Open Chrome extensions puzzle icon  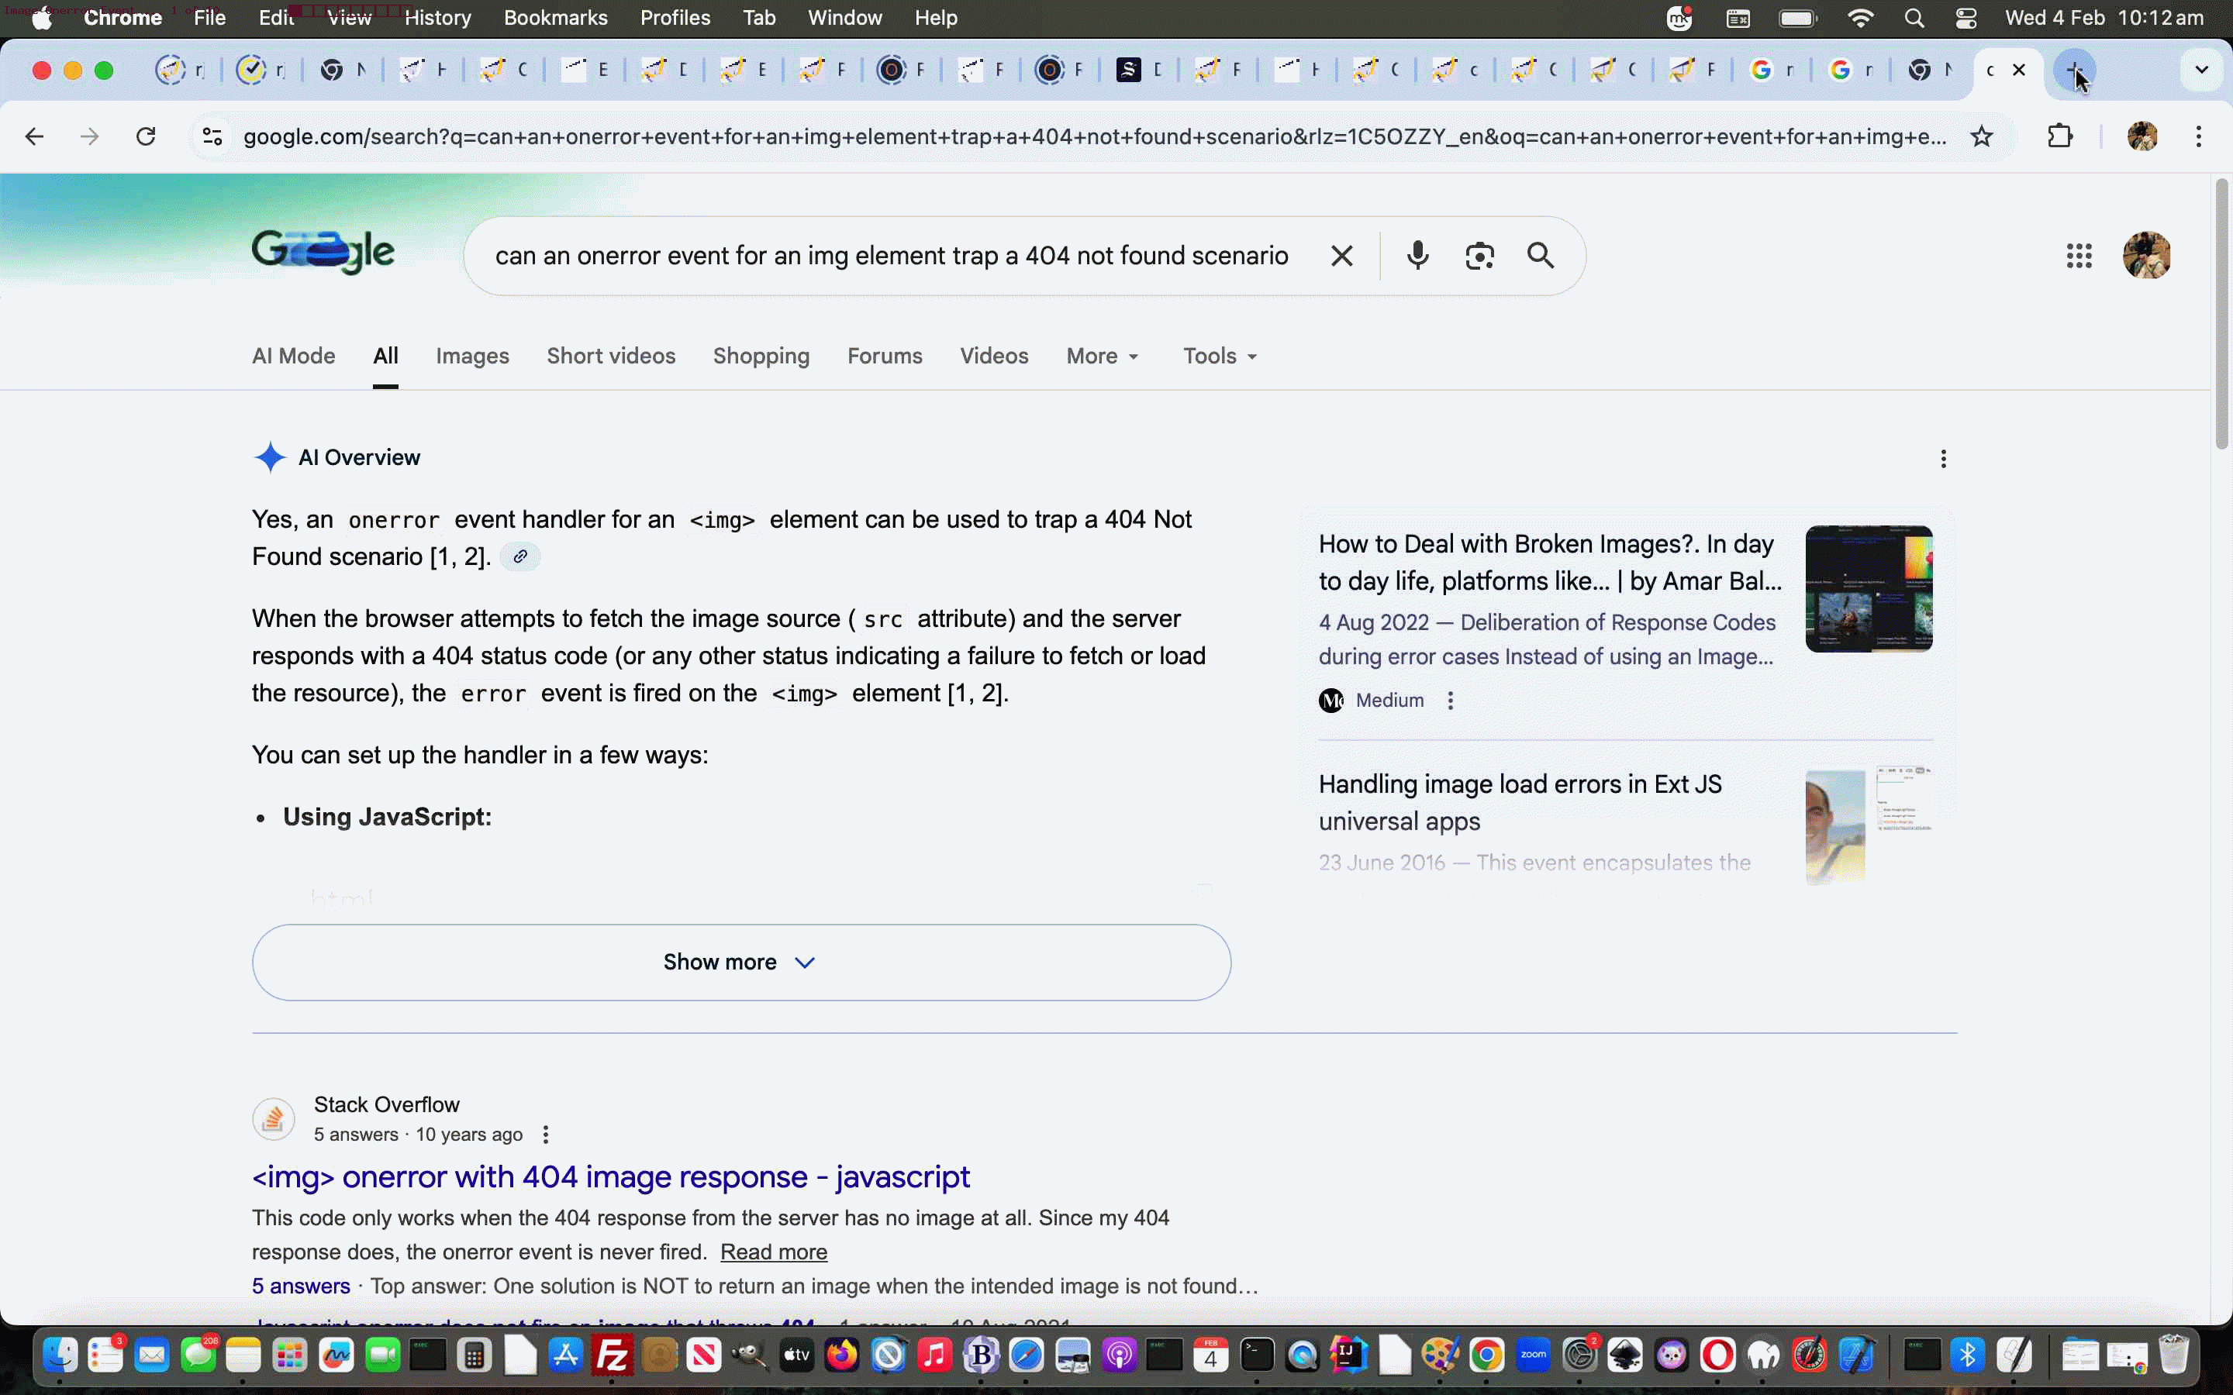2059,136
